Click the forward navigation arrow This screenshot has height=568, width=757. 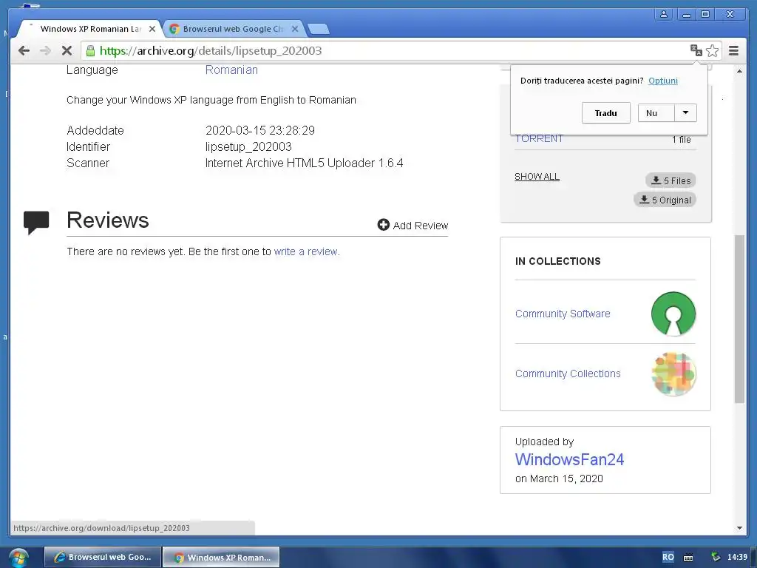pyautogui.click(x=45, y=51)
